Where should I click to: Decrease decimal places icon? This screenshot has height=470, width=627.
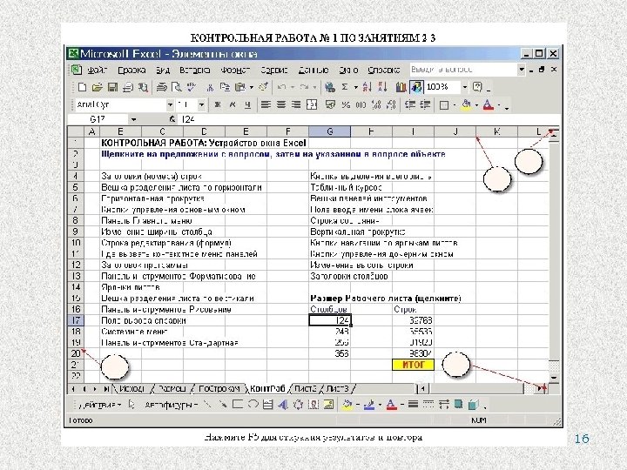click(391, 104)
